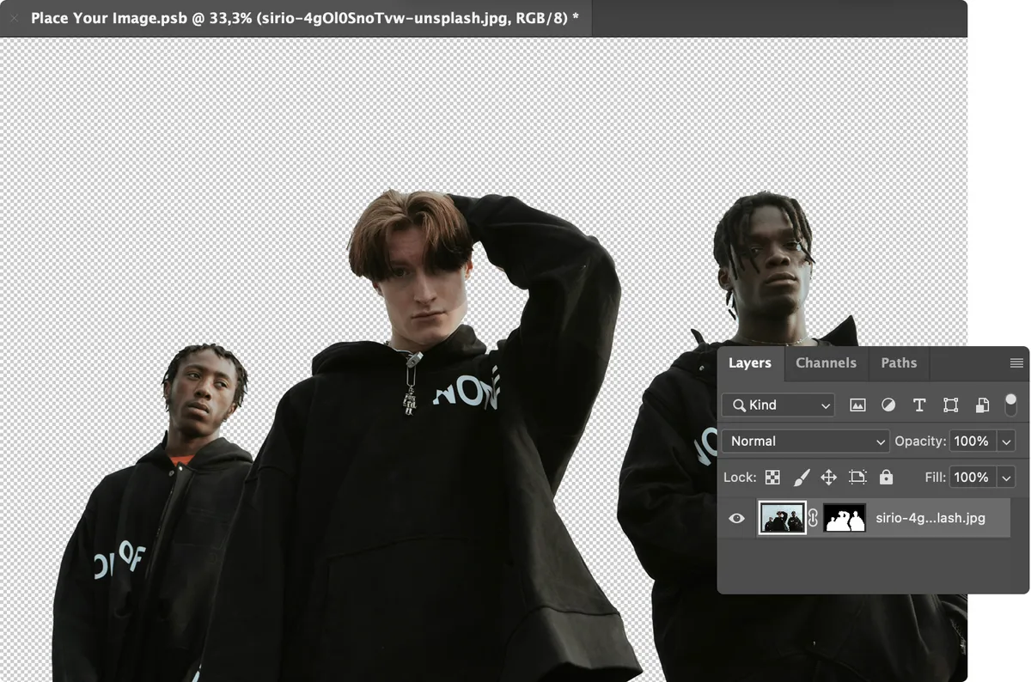The width and height of the screenshot is (1031, 682).
Task: Switch to the Paths tab
Action: click(899, 363)
